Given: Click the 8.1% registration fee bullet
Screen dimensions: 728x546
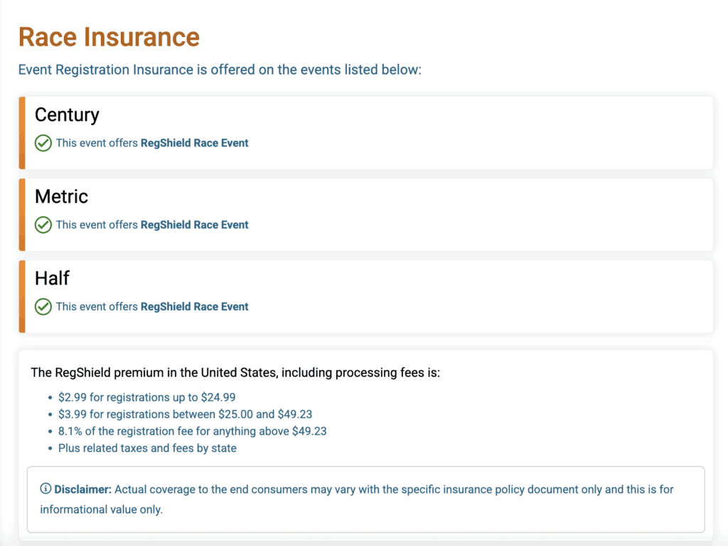Looking at the screenshot, I should 192,431.
